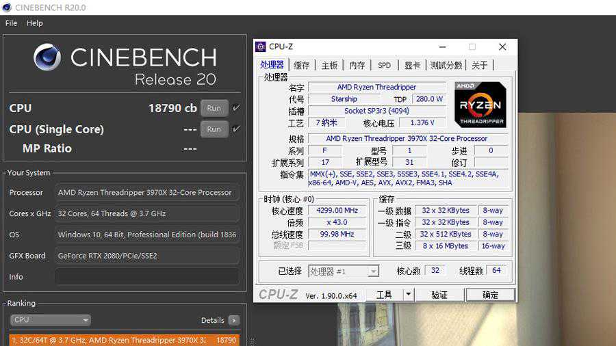Toggle the CPU test checkbox
This screenshot has width=616, height=346.
pos(237,108)
